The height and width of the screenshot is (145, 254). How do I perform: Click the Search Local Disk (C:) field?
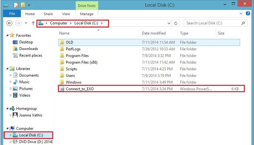[x=212, y=23]
